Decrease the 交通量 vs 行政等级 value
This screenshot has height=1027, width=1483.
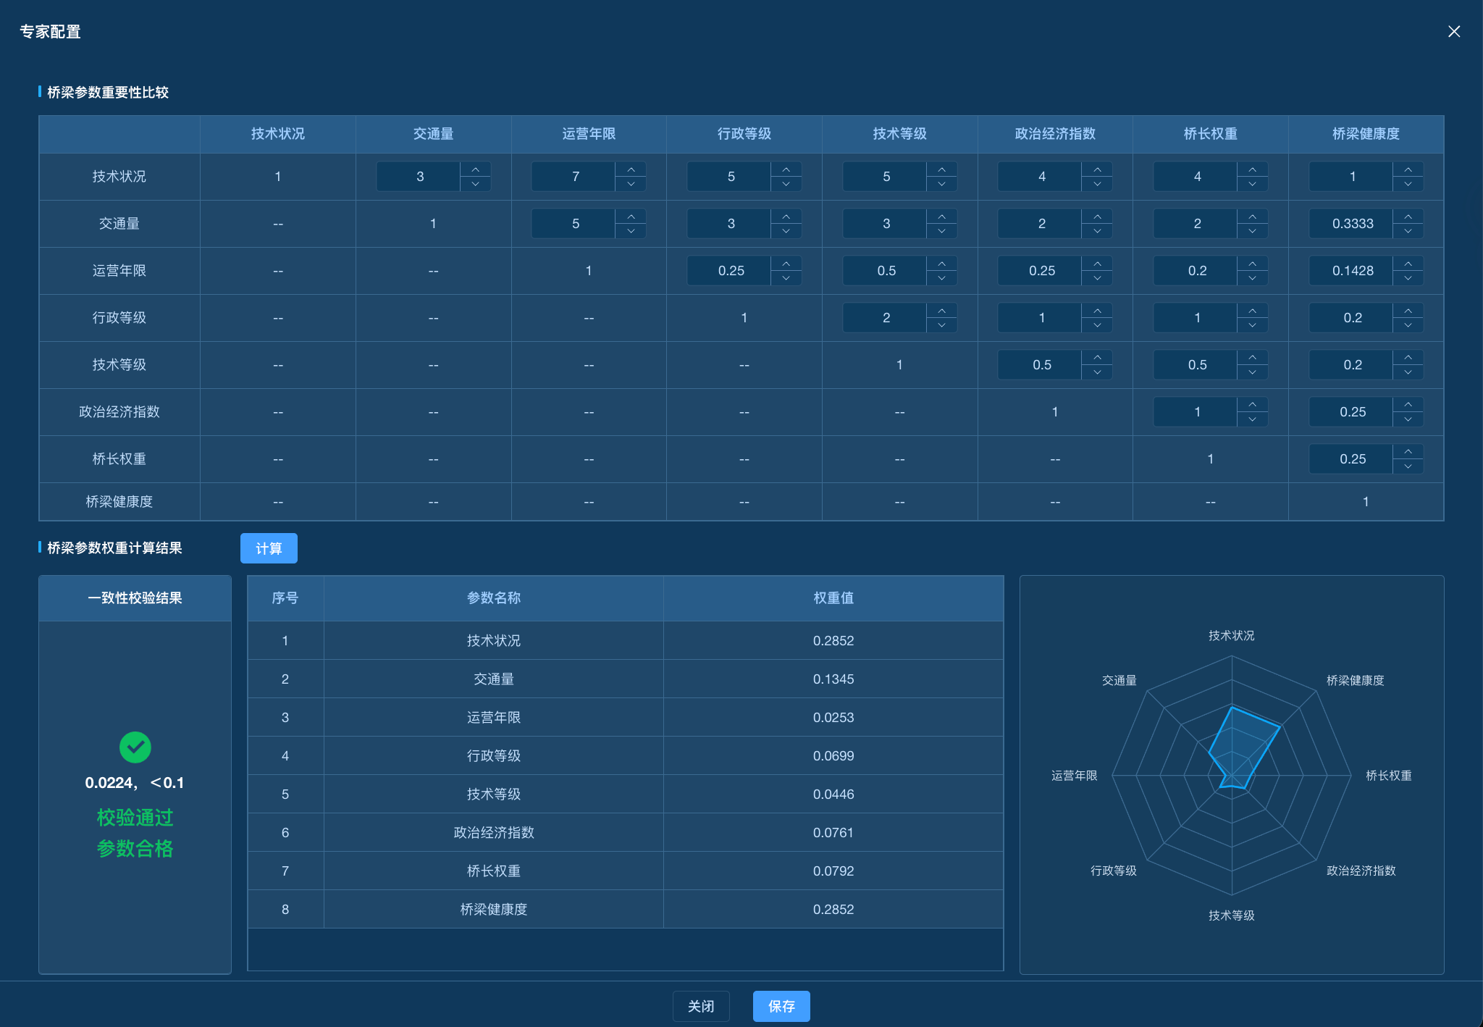coord(786,231)
